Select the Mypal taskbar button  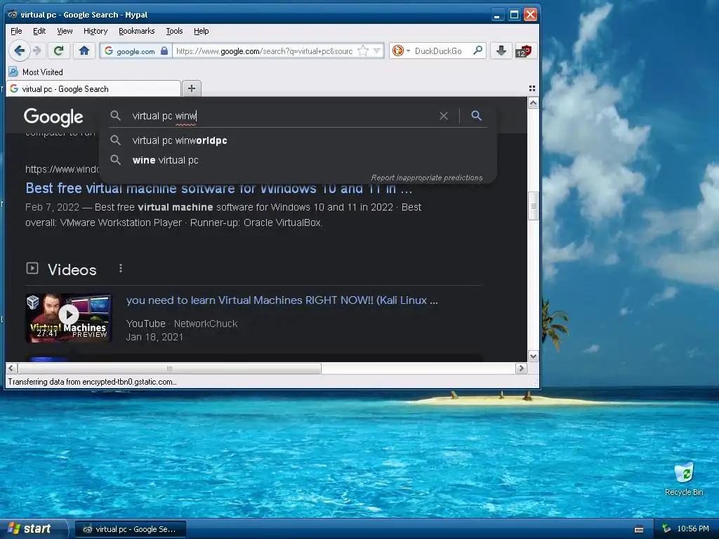tap(130, 529)
